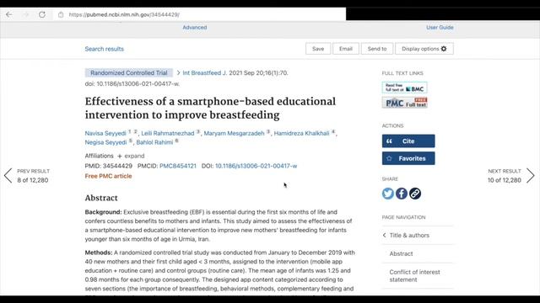Click the Abstract heading
Screen dimensions: 540x303
[101, 198]
